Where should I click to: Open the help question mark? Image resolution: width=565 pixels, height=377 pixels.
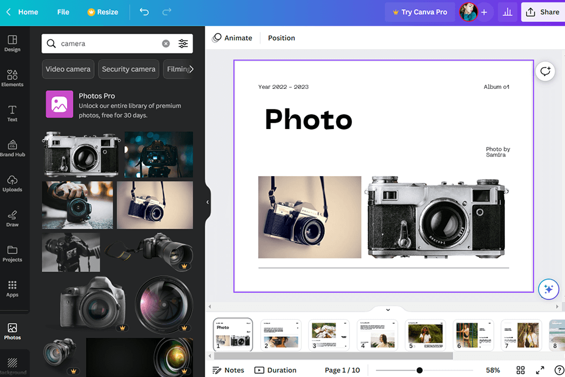[x=559, y=370]
